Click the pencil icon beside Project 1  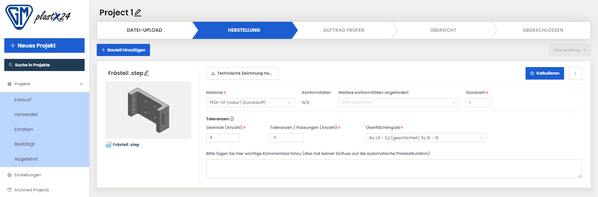(138, 13)
